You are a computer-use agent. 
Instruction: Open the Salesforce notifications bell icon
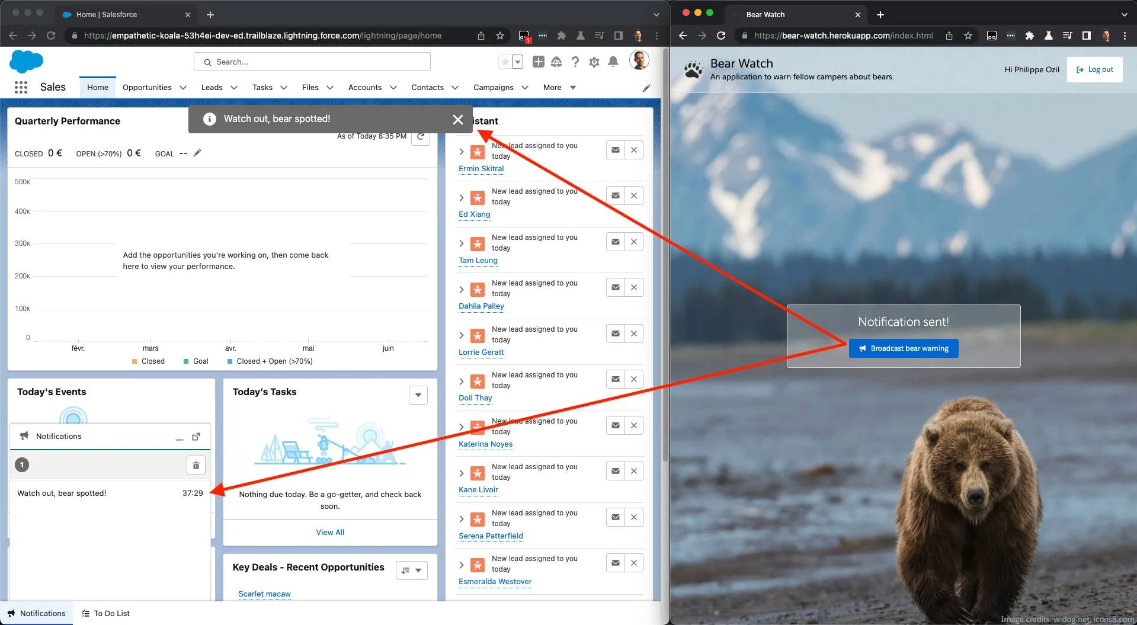[x=613, y=62]
